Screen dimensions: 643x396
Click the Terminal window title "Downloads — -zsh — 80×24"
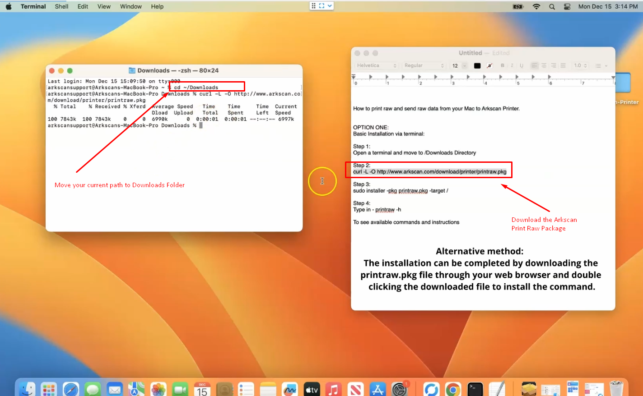(178, 70)
